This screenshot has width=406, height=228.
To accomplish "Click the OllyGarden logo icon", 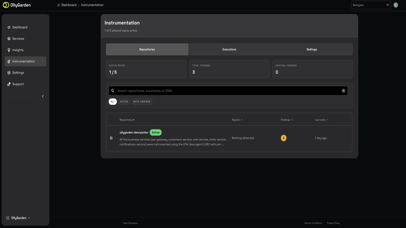I will [x=6, y=5].
